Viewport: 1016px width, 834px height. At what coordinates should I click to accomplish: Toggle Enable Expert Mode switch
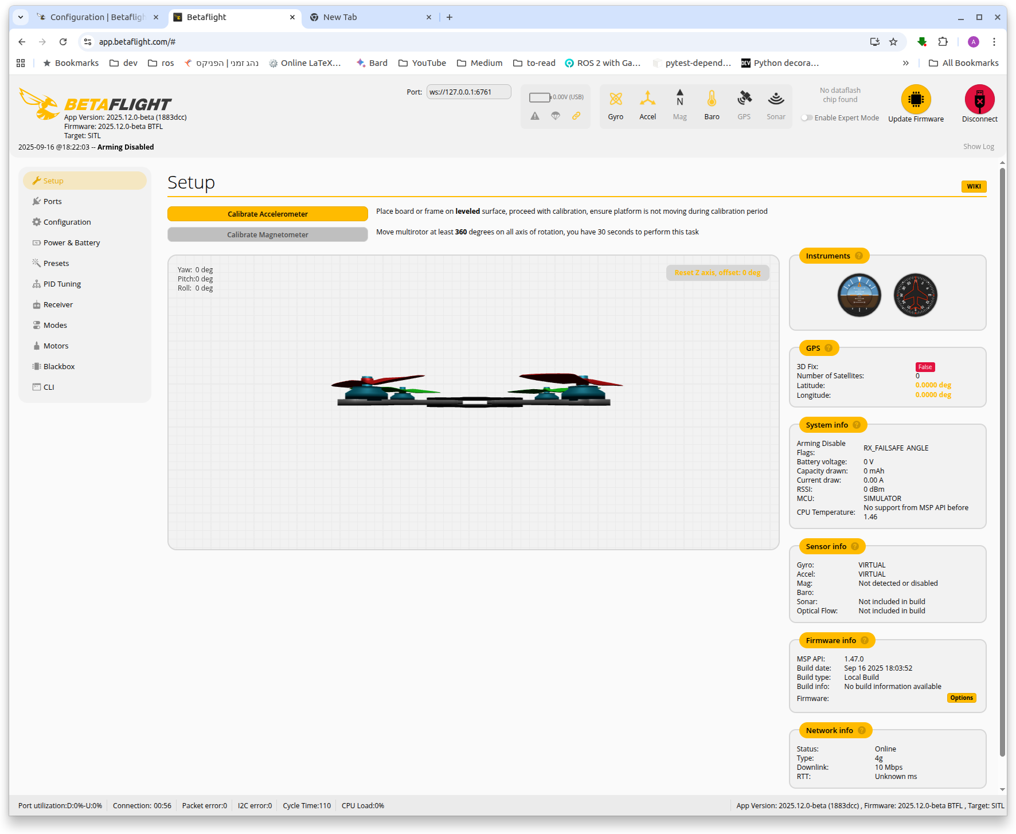807,118
